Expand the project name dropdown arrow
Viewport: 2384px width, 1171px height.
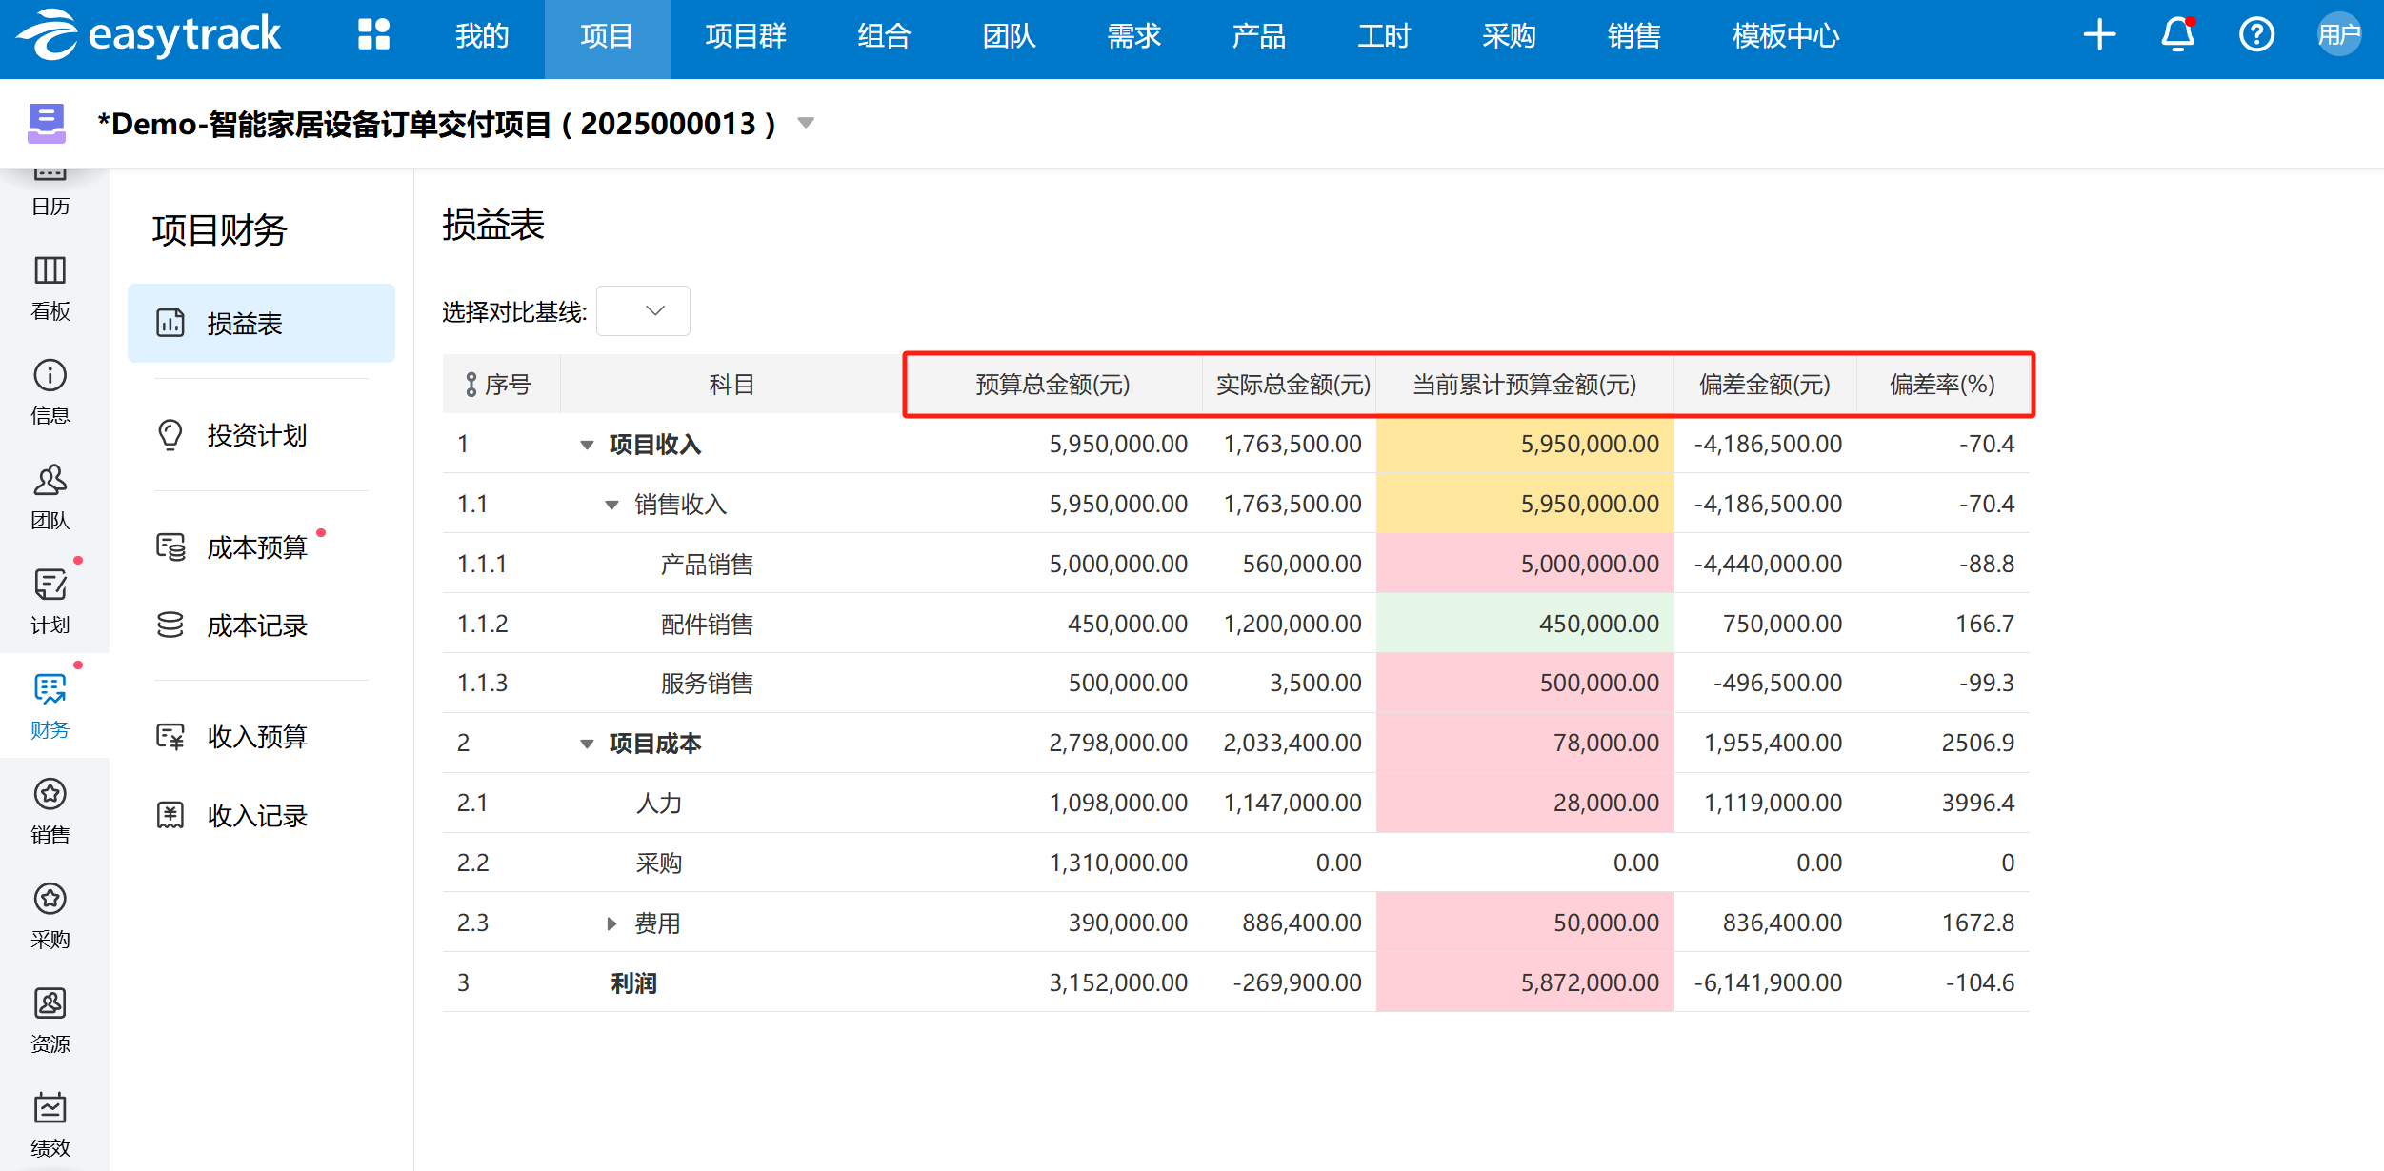click(x=806, y=123)
